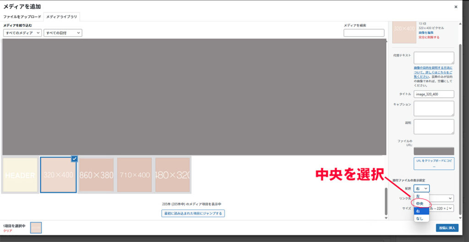
Task: Close the メディアを追加 dialog
Action: [455, 7]
